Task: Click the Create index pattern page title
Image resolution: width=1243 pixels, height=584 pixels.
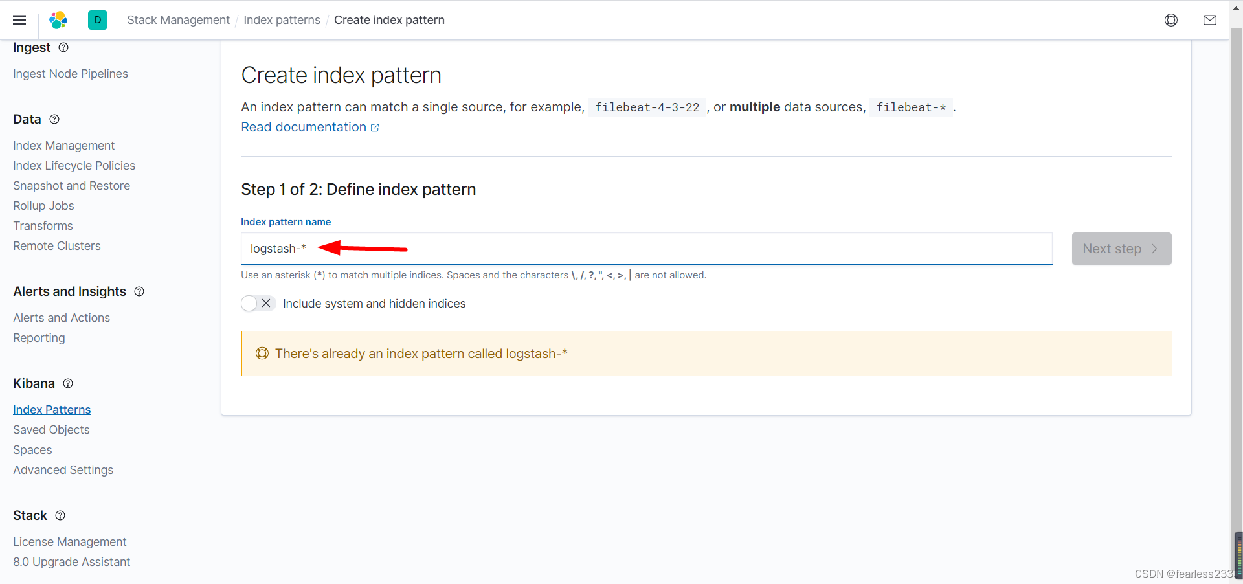Action: pos(341,75)
